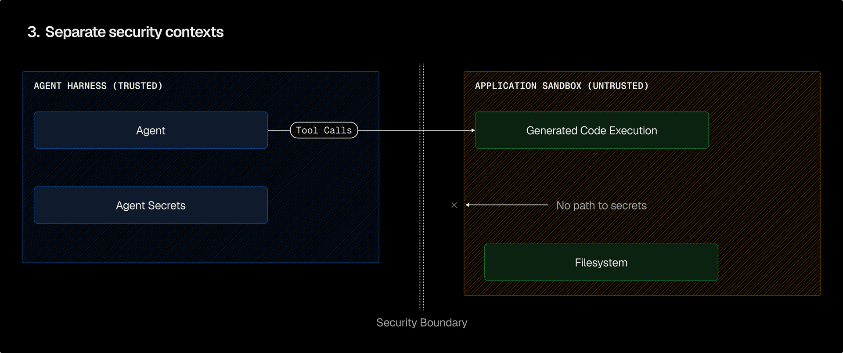Select the Agent box
The height and width of the screenshot is (353, 843).
tap(151, 130)
